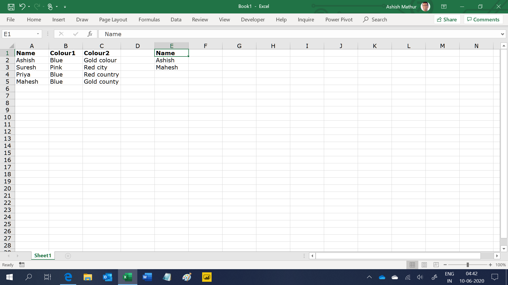Image resolution: width=508 pixels, height=285 pixels.
Task: Open the Inquire tab
Action: pos(306,20)
